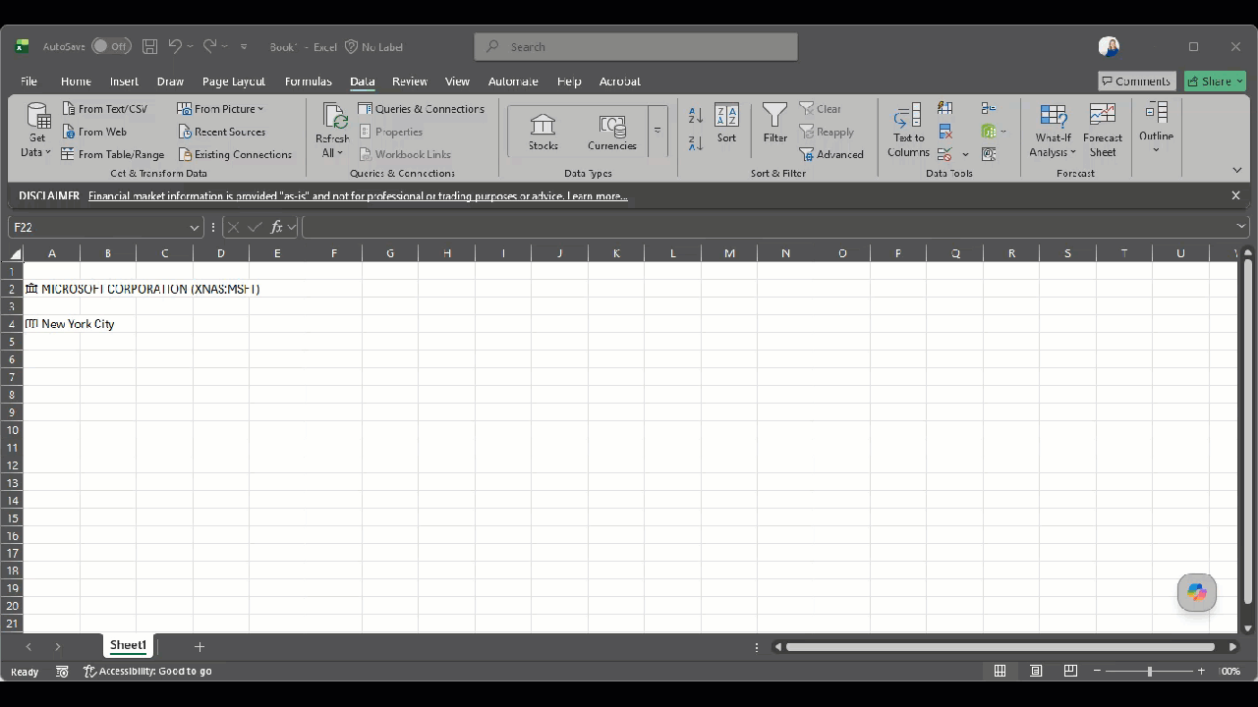Open the Get Data menu

[37, 130]
